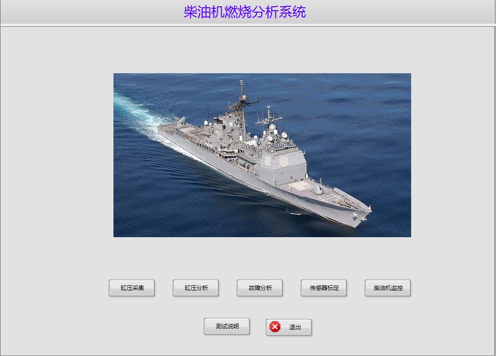Click the gray title header bar

[x=248, y=12]
